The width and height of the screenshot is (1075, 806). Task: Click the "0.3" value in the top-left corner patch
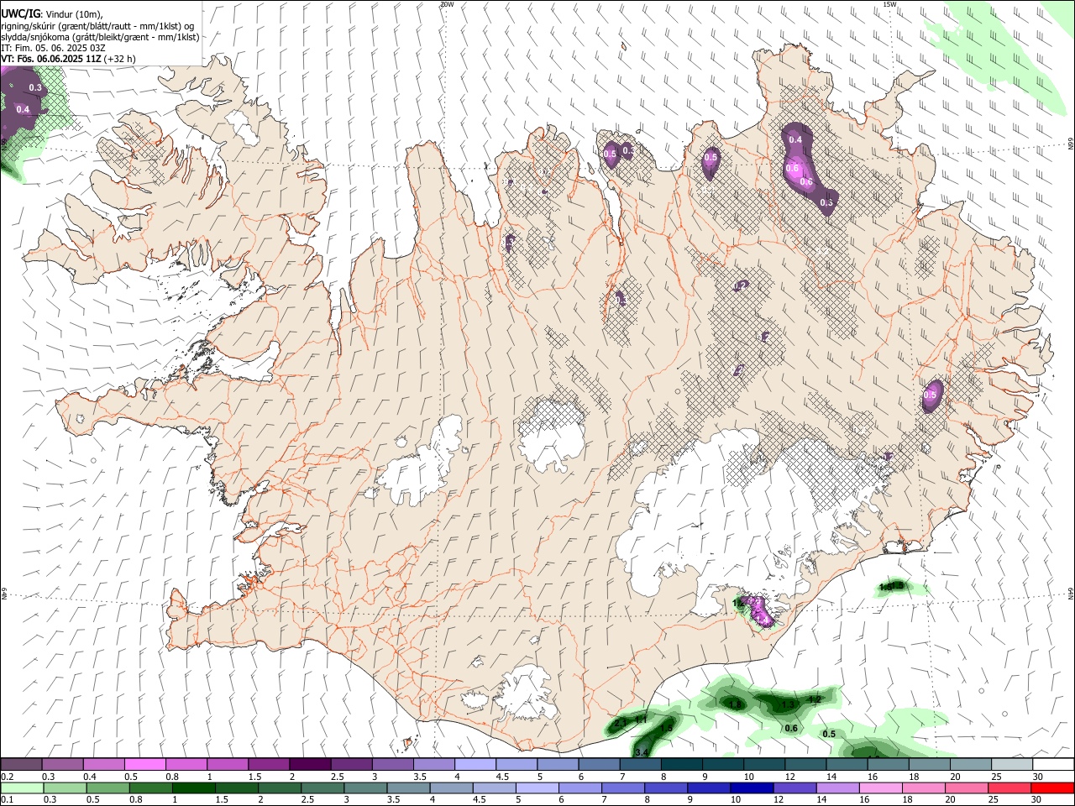point(35,87)
